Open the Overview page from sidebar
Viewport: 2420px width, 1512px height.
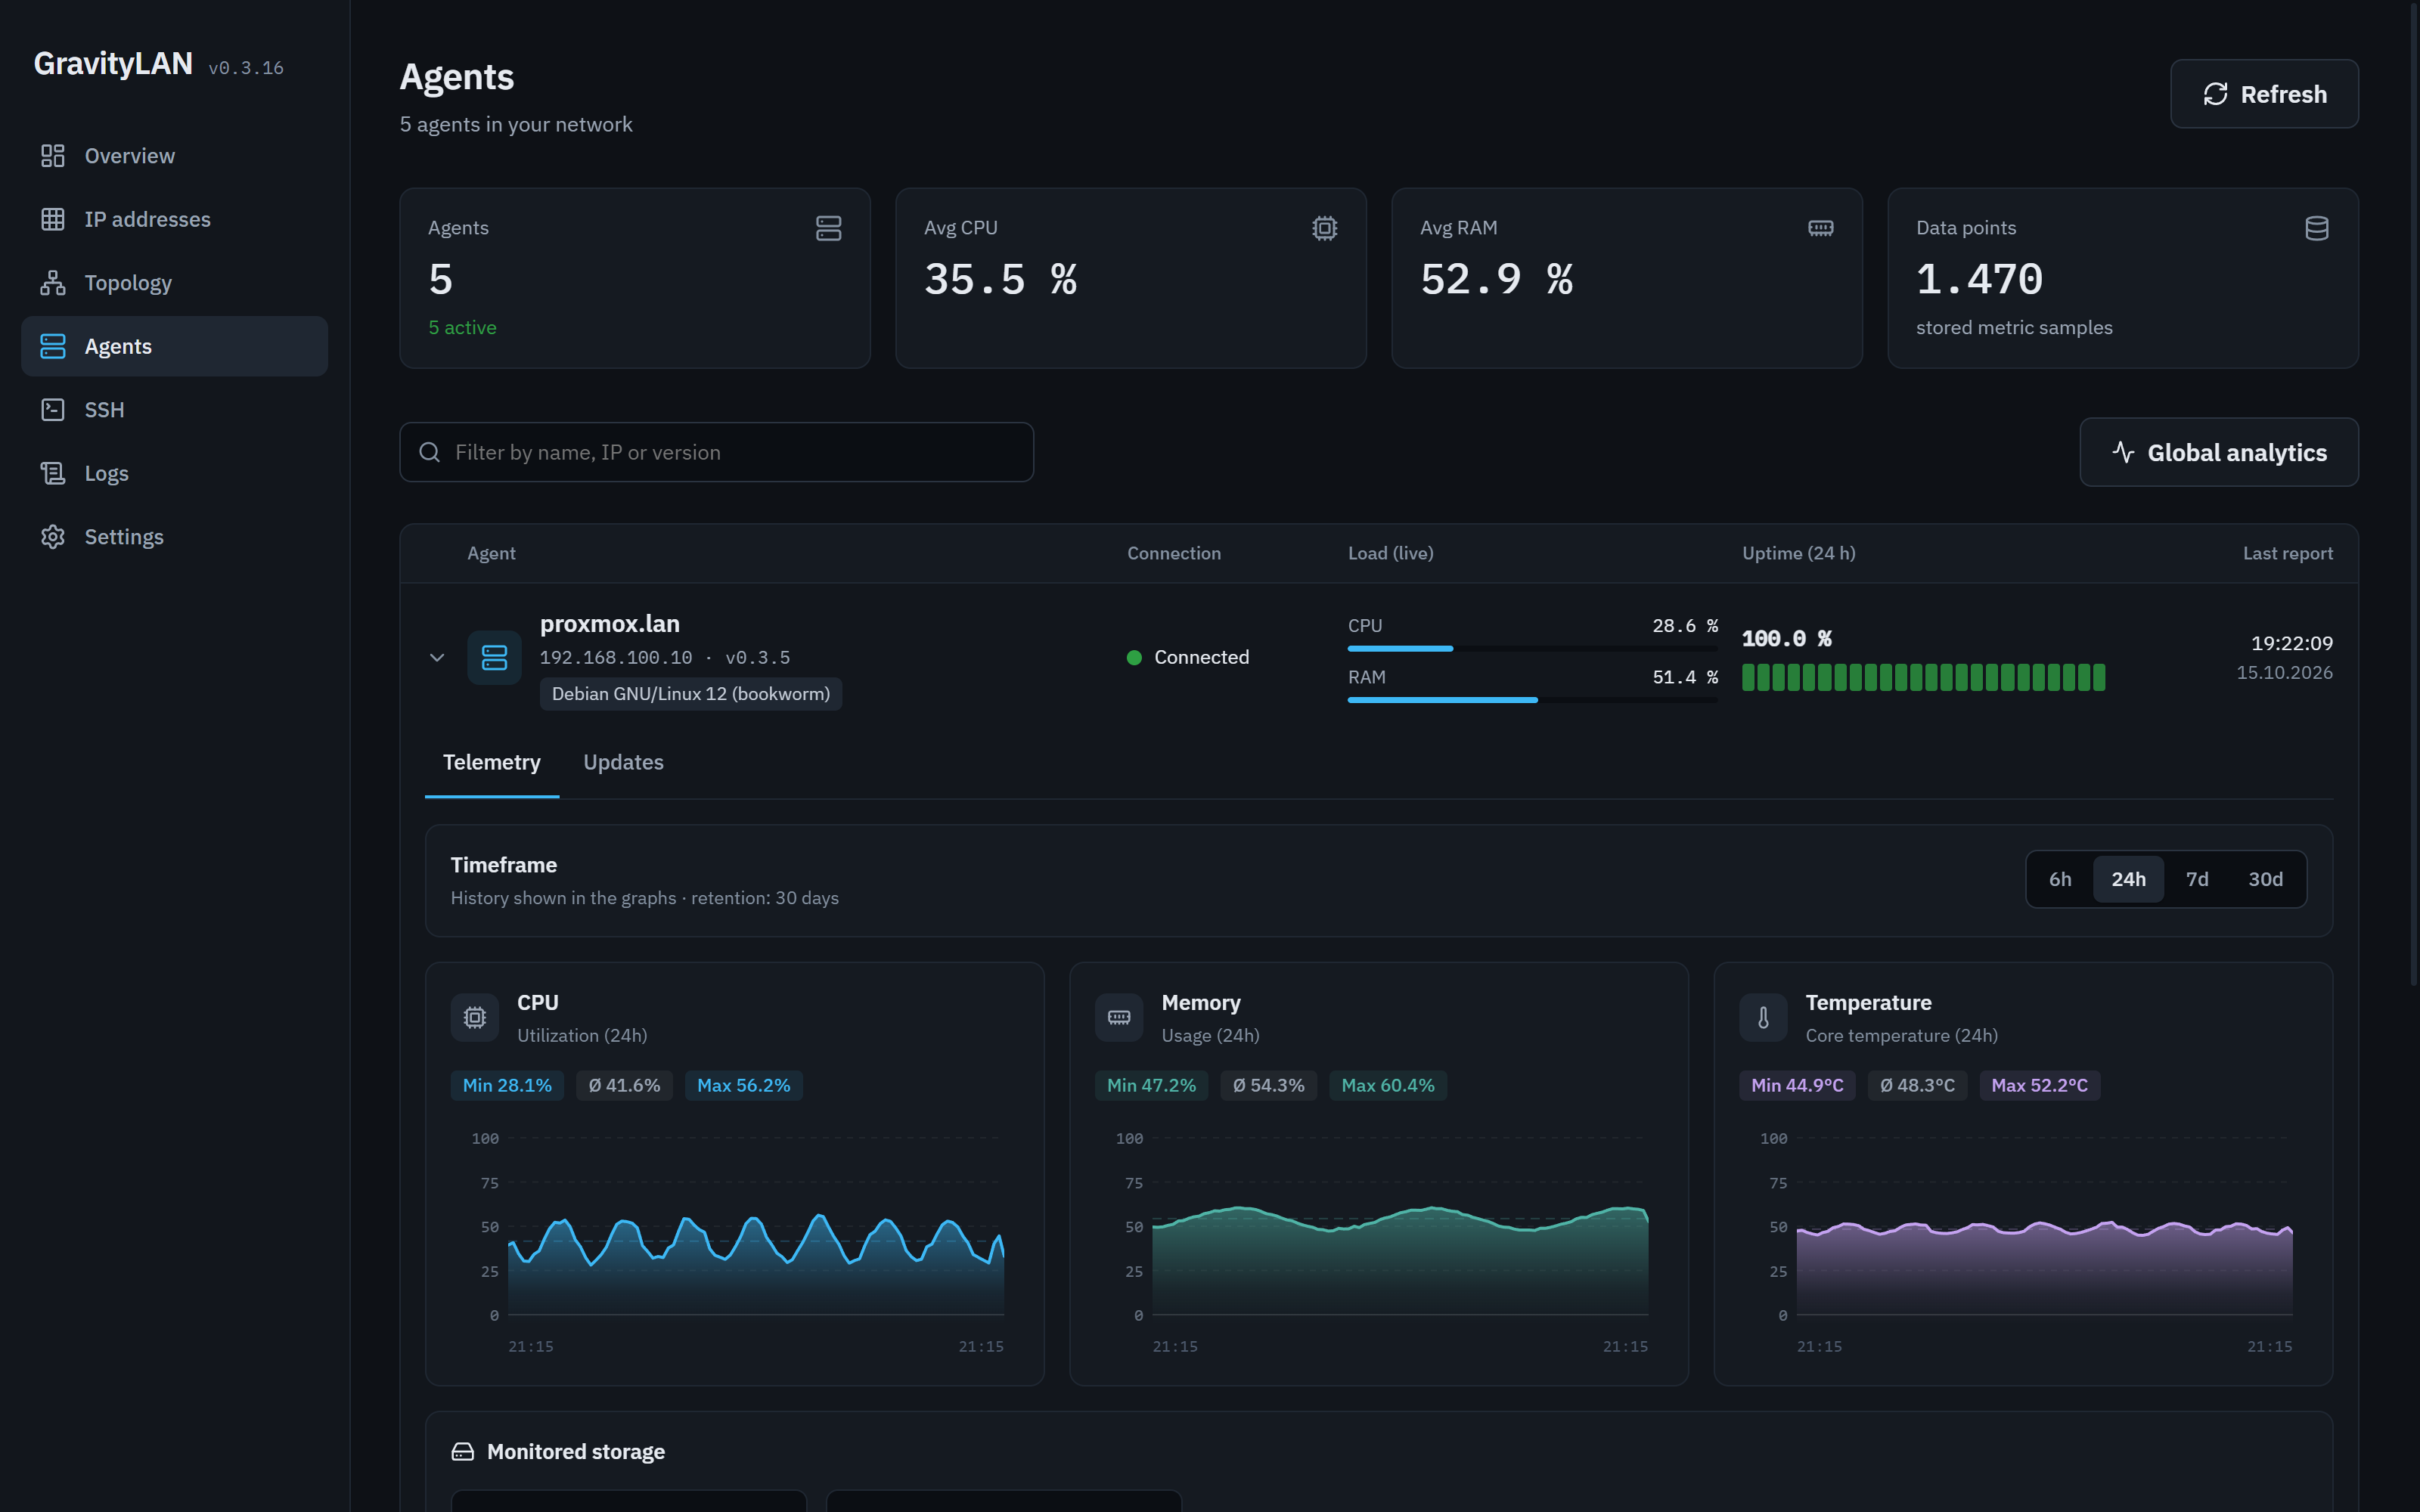tap(174, 156)
